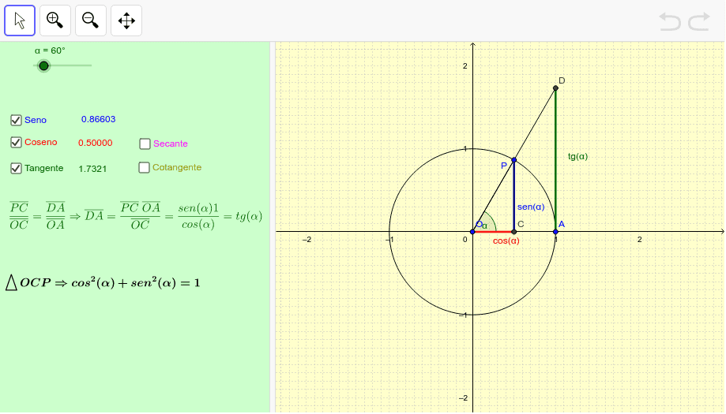The width and height of the screenshot is (726, 414).
Task: Select the Move arrow tool
Action: (20, 21)
